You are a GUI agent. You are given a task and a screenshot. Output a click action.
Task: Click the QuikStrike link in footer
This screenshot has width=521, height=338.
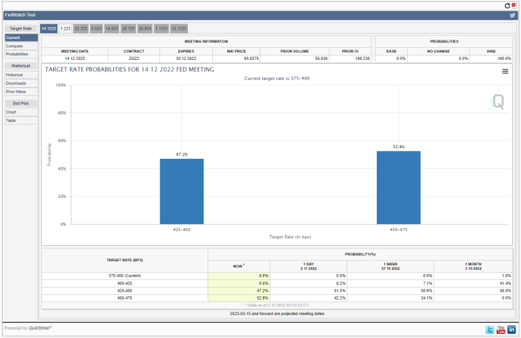(x=39, y=328)
